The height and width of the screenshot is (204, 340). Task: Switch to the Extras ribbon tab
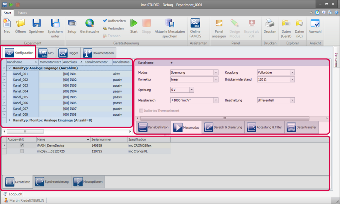[x=22, y=13]
